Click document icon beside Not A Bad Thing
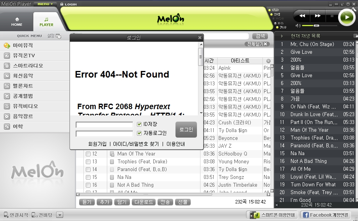The height and width of the screenshot is (221, 358). tap(112, 185)
